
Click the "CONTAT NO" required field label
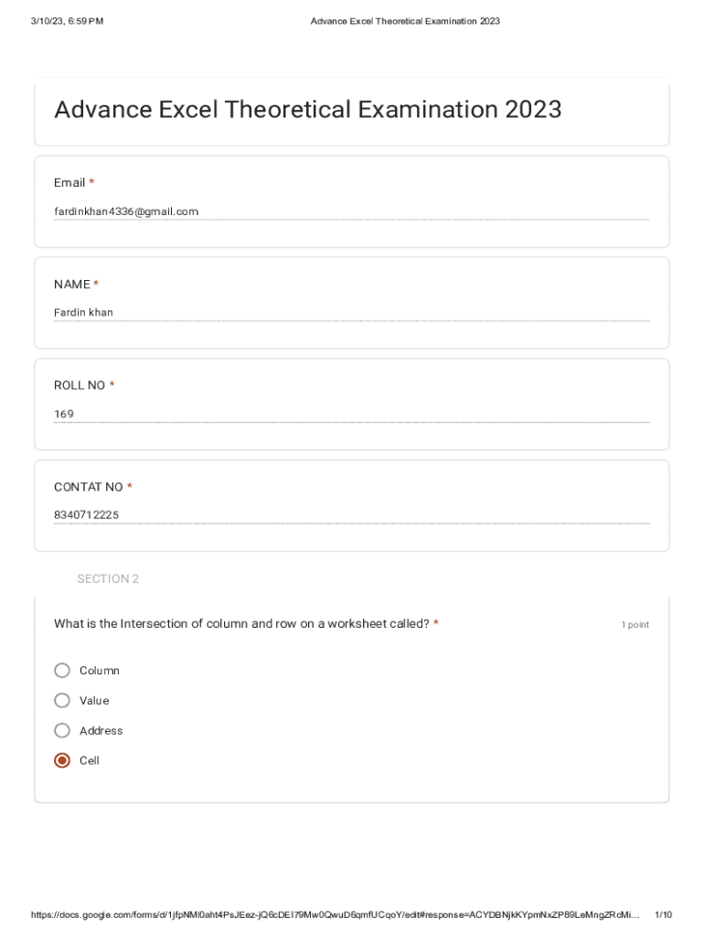pyautogui.click(x=89, y=487)
